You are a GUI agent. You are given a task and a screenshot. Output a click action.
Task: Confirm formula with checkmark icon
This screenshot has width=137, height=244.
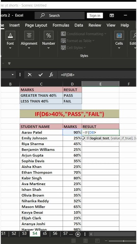click(x=41, y=75)
